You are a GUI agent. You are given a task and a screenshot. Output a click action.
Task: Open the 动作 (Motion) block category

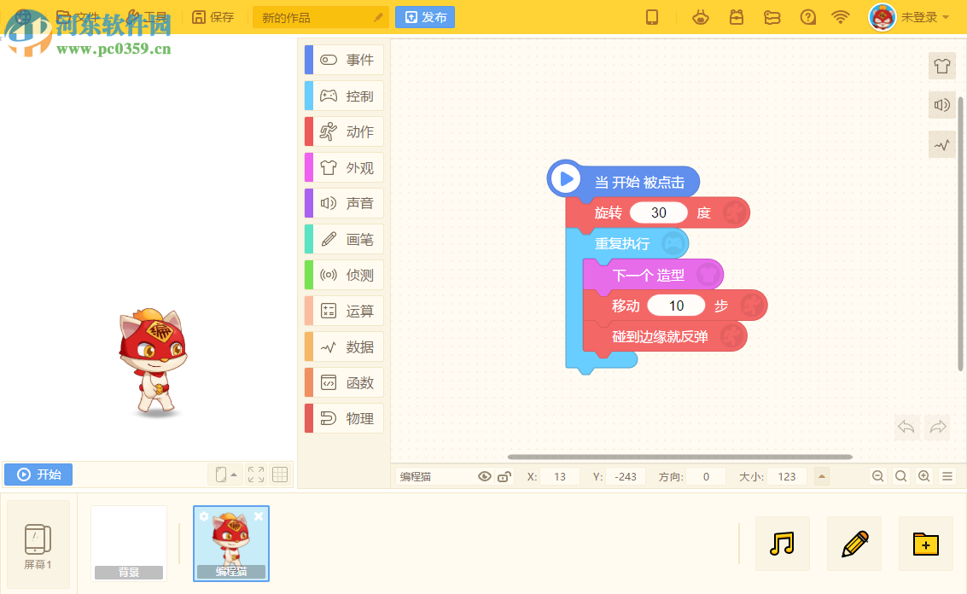(341, 131)
